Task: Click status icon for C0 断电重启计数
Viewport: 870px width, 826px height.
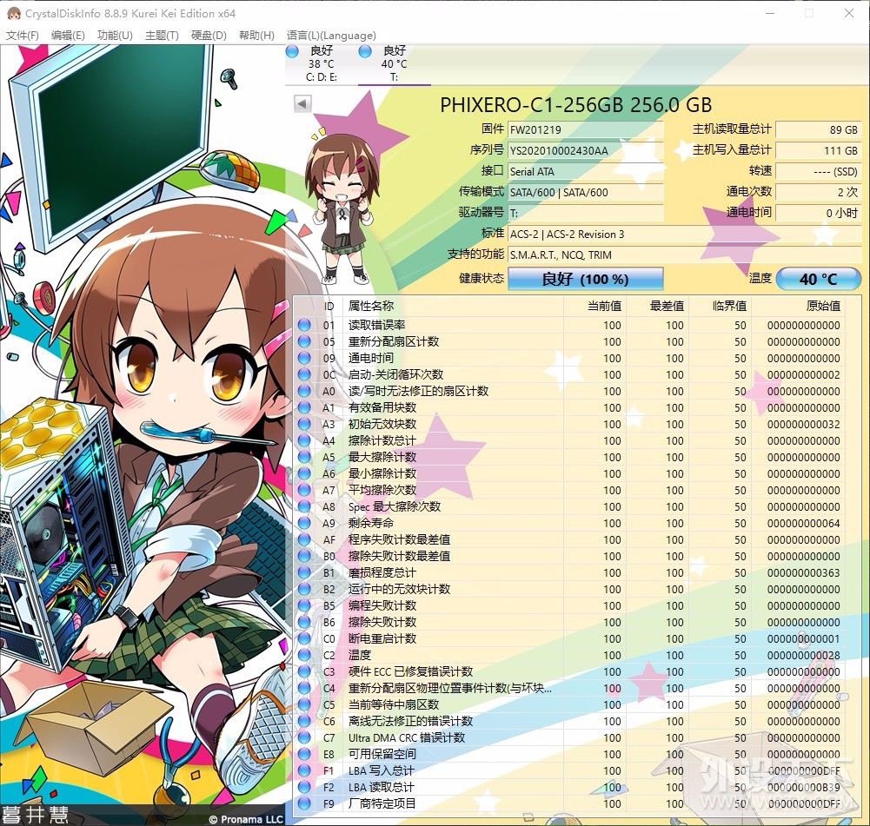Action: point(304,638)
